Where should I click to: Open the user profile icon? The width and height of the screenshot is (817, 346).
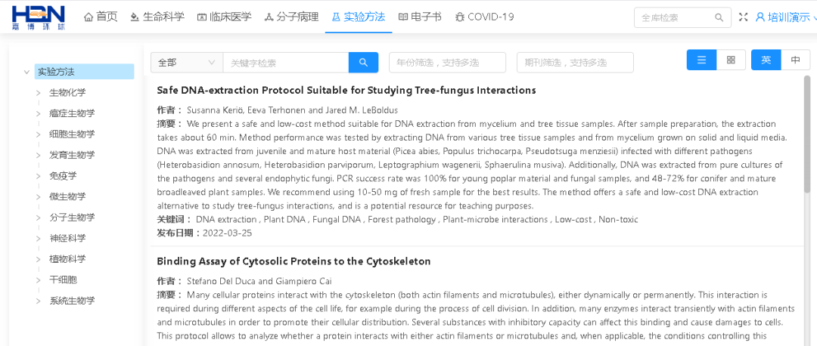pos(760,17)
